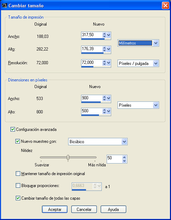This screenshot has height=220, width=171.
Task: Click the Aceptar button
Action: pos(55,209)
